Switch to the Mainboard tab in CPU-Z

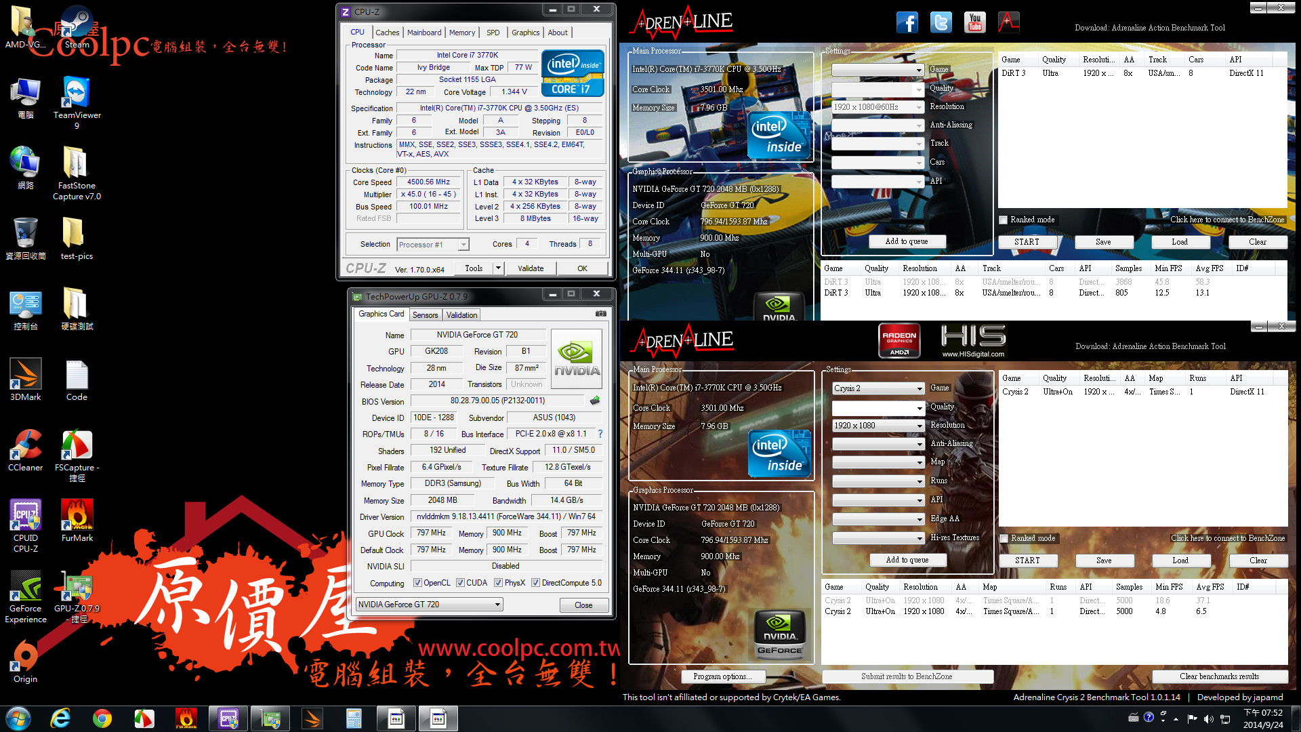pyautogui.click(x=424, y=33)
